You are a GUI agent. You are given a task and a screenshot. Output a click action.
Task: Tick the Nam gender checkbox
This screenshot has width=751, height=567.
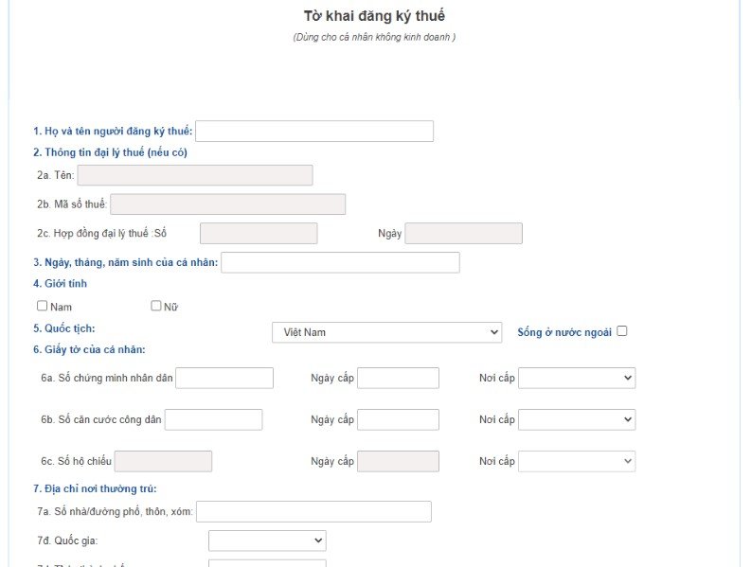coord(43,306)
